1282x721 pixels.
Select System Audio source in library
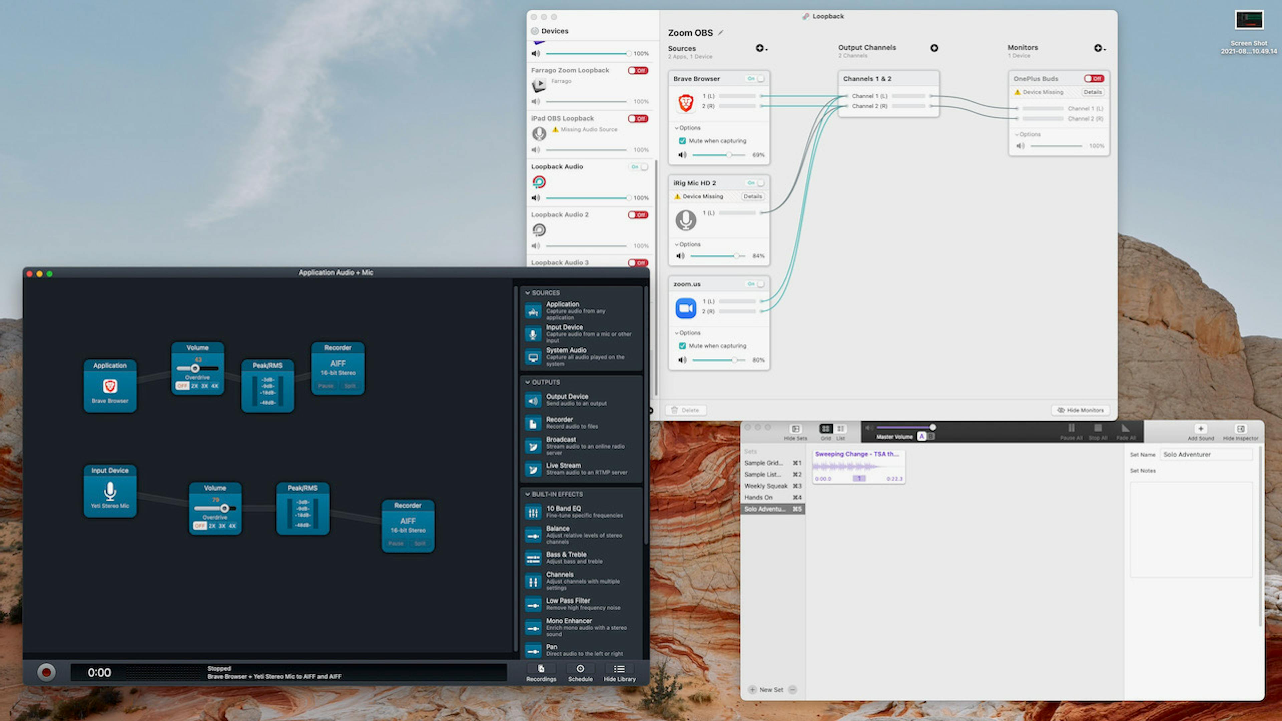582,357
